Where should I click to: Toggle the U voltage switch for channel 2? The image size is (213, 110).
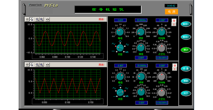point(175,65)
